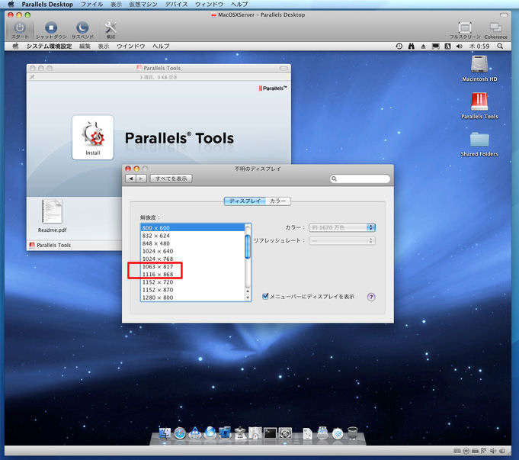Screen dimensions: 519x460
Task: Select 1024 × 640 resolution
Action: (193, 251)
